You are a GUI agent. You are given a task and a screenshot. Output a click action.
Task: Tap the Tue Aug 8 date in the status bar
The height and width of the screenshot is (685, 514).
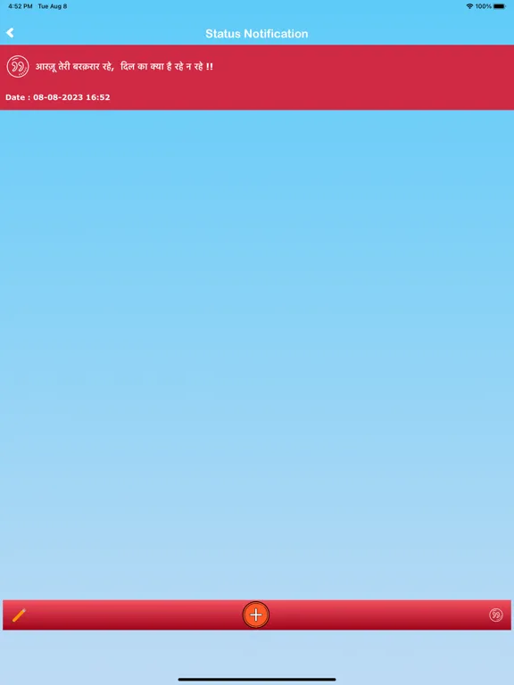click(x=53, y=6)
